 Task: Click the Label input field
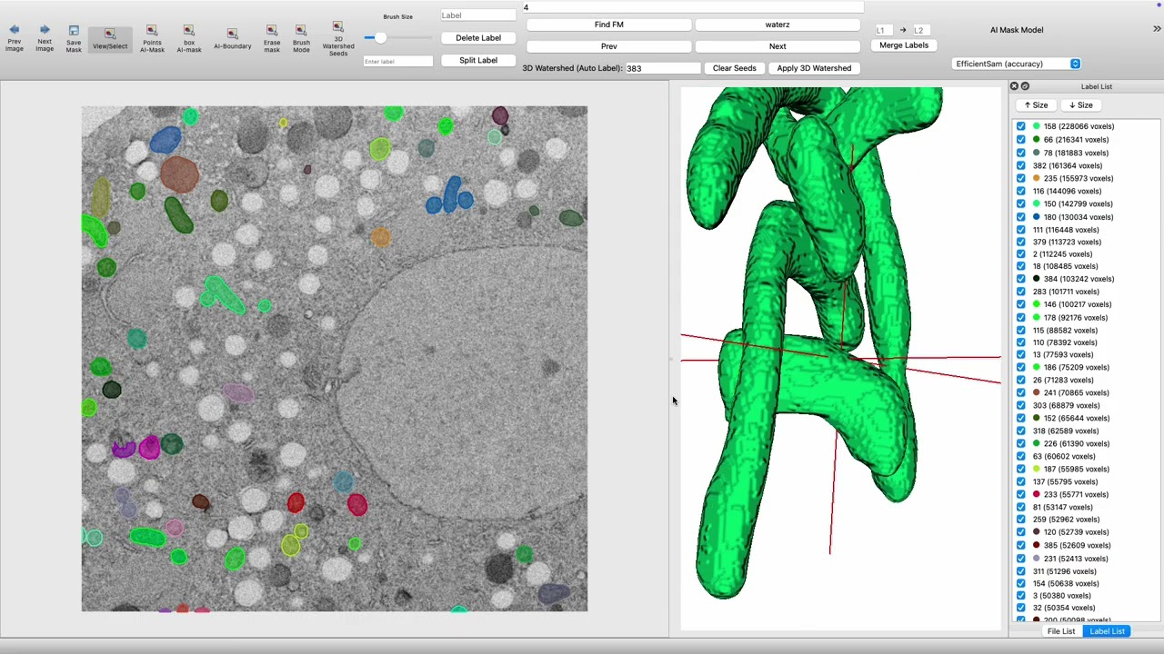coord(478,15)
